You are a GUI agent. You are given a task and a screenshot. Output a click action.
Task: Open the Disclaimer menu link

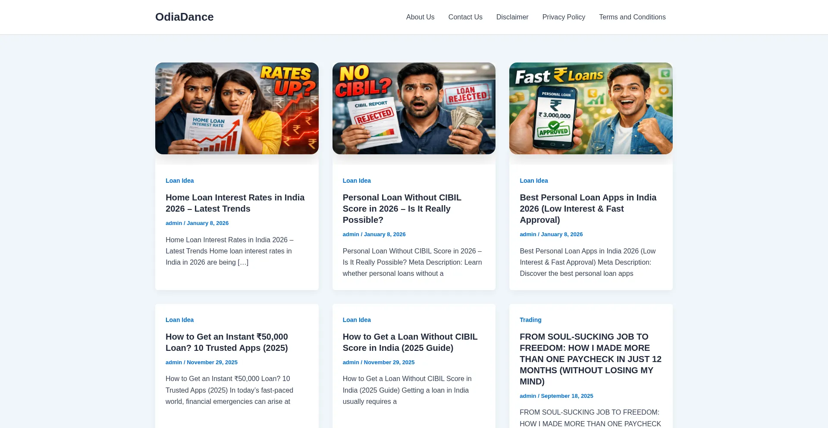(x=512, y=17)
